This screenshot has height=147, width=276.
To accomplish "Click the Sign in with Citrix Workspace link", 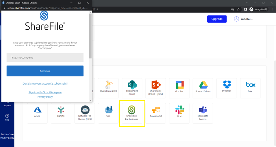I will 45,92.
